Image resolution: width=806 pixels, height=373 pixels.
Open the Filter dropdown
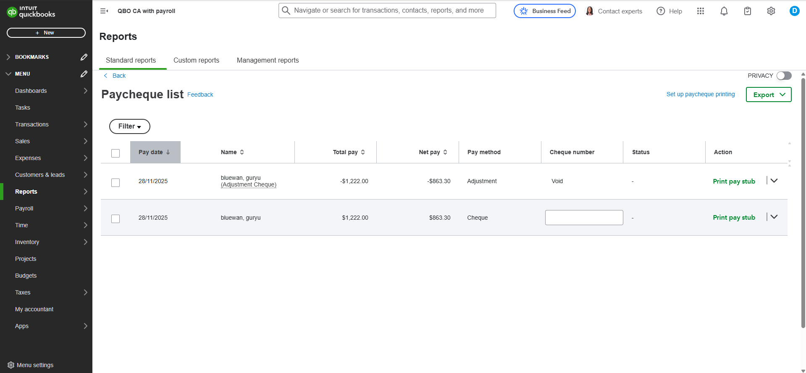click(129, 126)
